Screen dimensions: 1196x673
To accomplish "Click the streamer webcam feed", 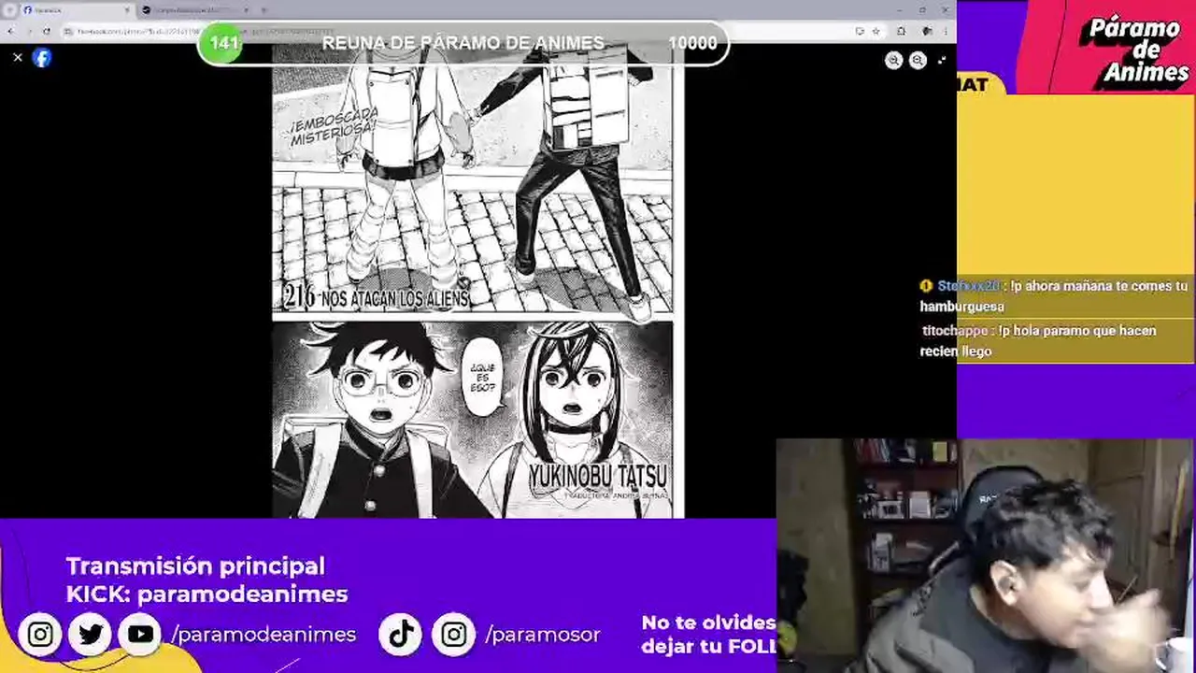I will (986, 556).
